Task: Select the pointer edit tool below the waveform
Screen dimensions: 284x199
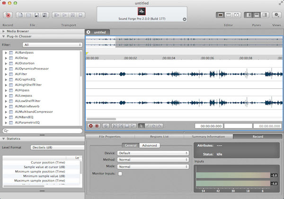Action: (x=141, y=126)
